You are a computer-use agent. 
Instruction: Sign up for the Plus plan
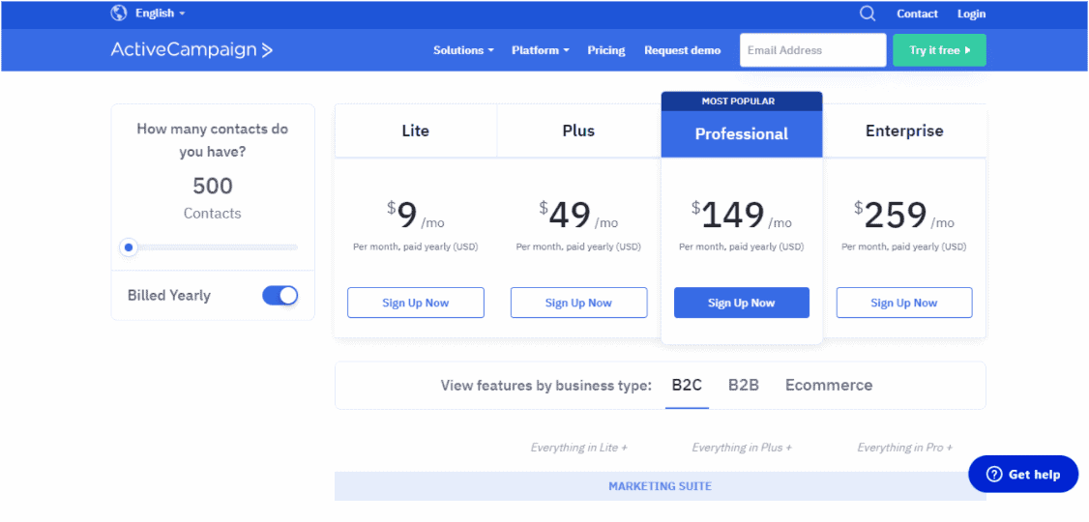pyautogui.click(x=578, y=303)
